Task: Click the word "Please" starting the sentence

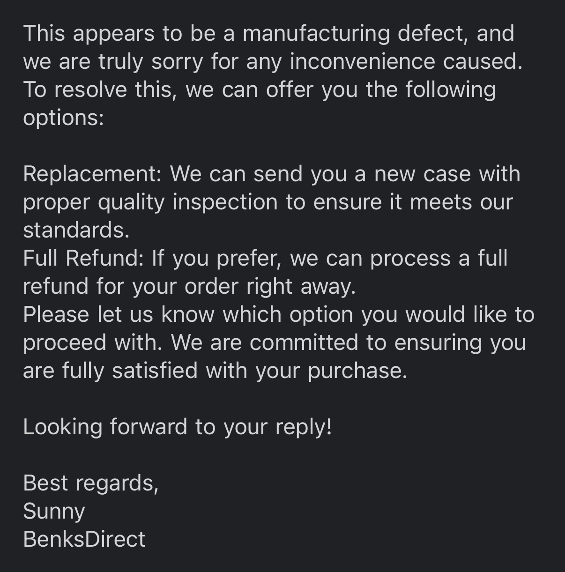Action: click(56, 314)
